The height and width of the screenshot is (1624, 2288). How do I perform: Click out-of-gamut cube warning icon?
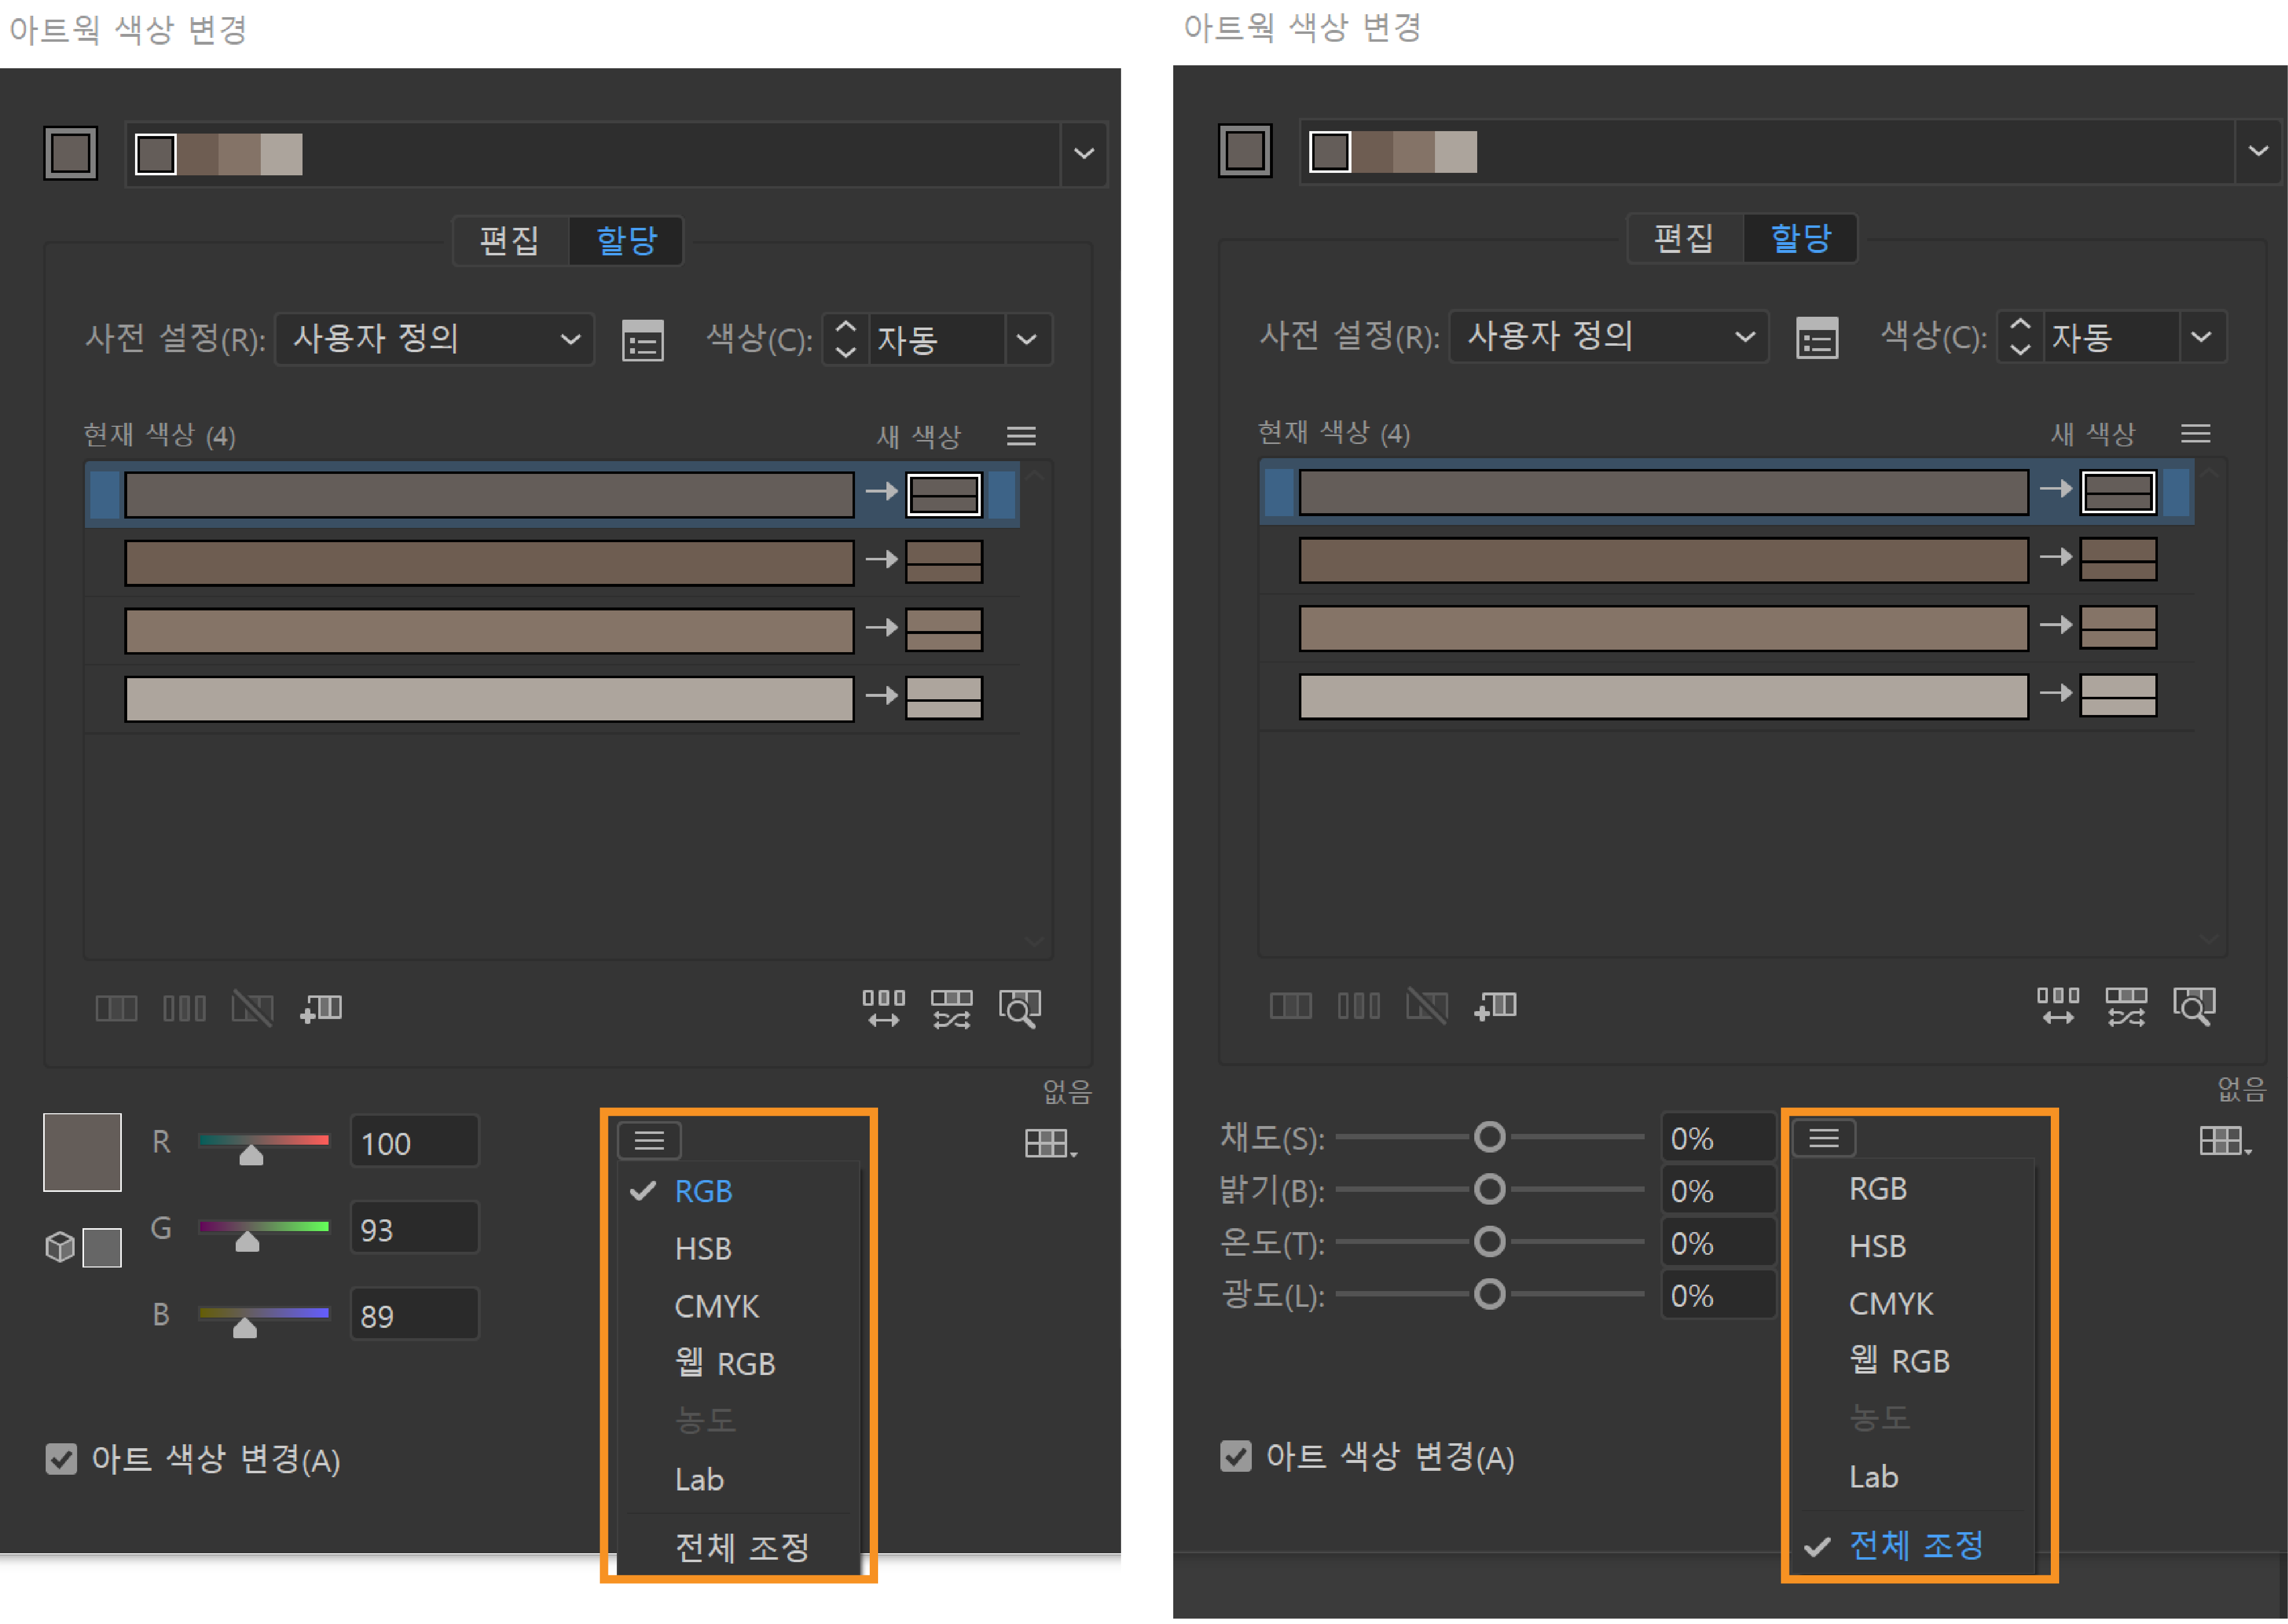(60, 1246)
